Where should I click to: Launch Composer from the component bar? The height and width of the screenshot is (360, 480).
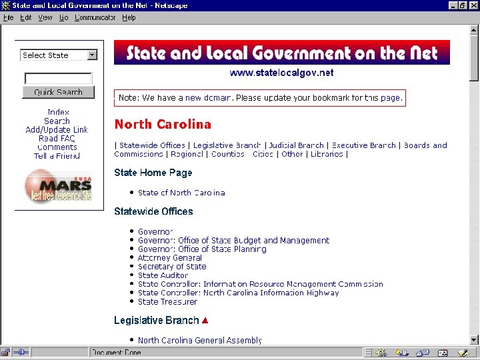point(464,353)
